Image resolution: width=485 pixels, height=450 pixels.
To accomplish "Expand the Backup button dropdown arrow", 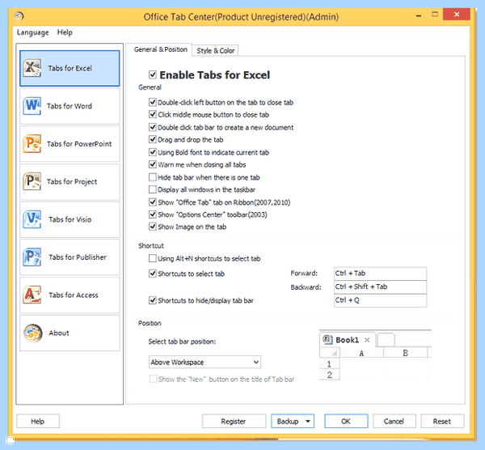I will (308, 421).
